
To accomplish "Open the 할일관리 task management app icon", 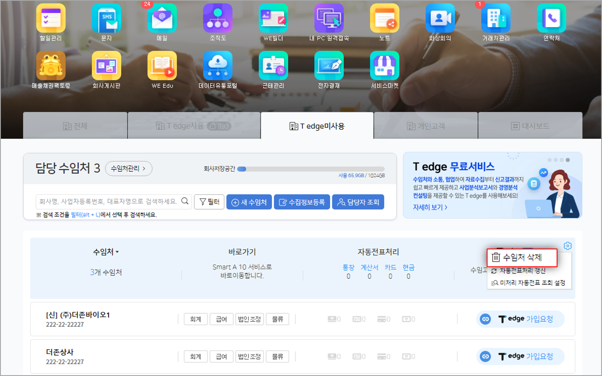I will (x=51, y=18).
